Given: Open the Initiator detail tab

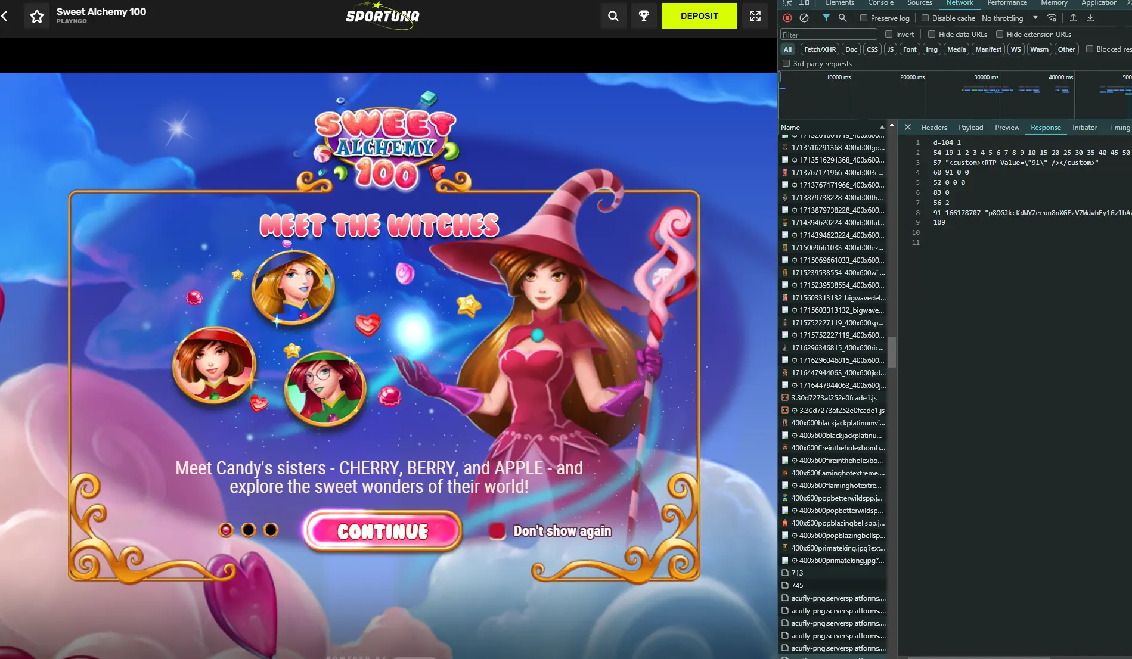Looking at the screenshot, I should click(1084, 127).
